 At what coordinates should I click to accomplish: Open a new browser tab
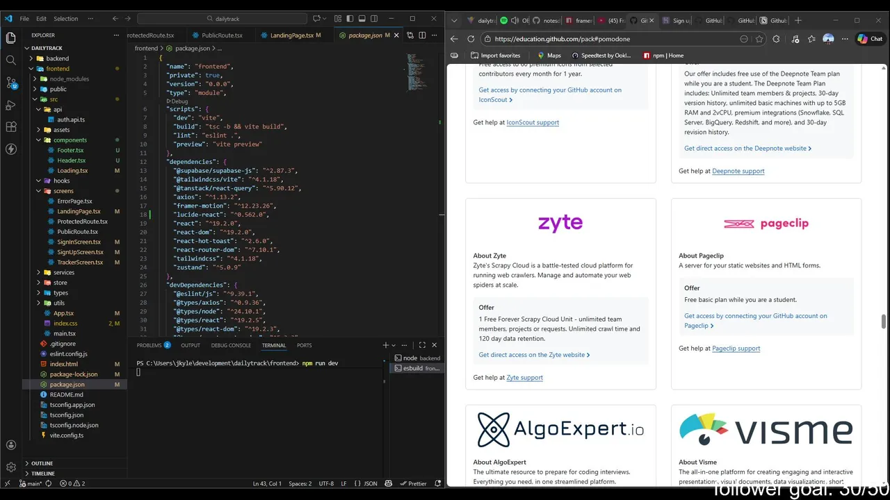pyautogui.click(x=798, y=20)
